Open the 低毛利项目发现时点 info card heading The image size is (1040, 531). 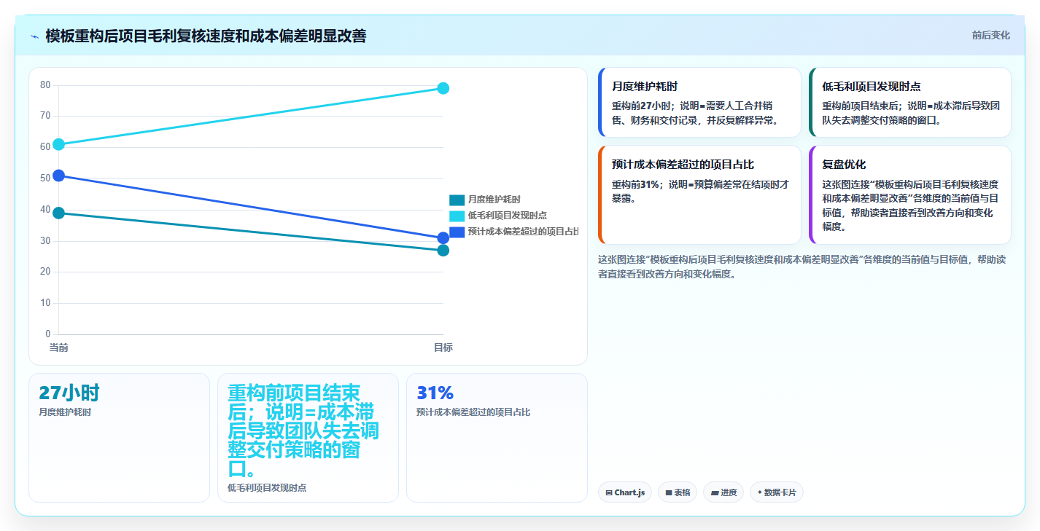(x=871, y=86)
